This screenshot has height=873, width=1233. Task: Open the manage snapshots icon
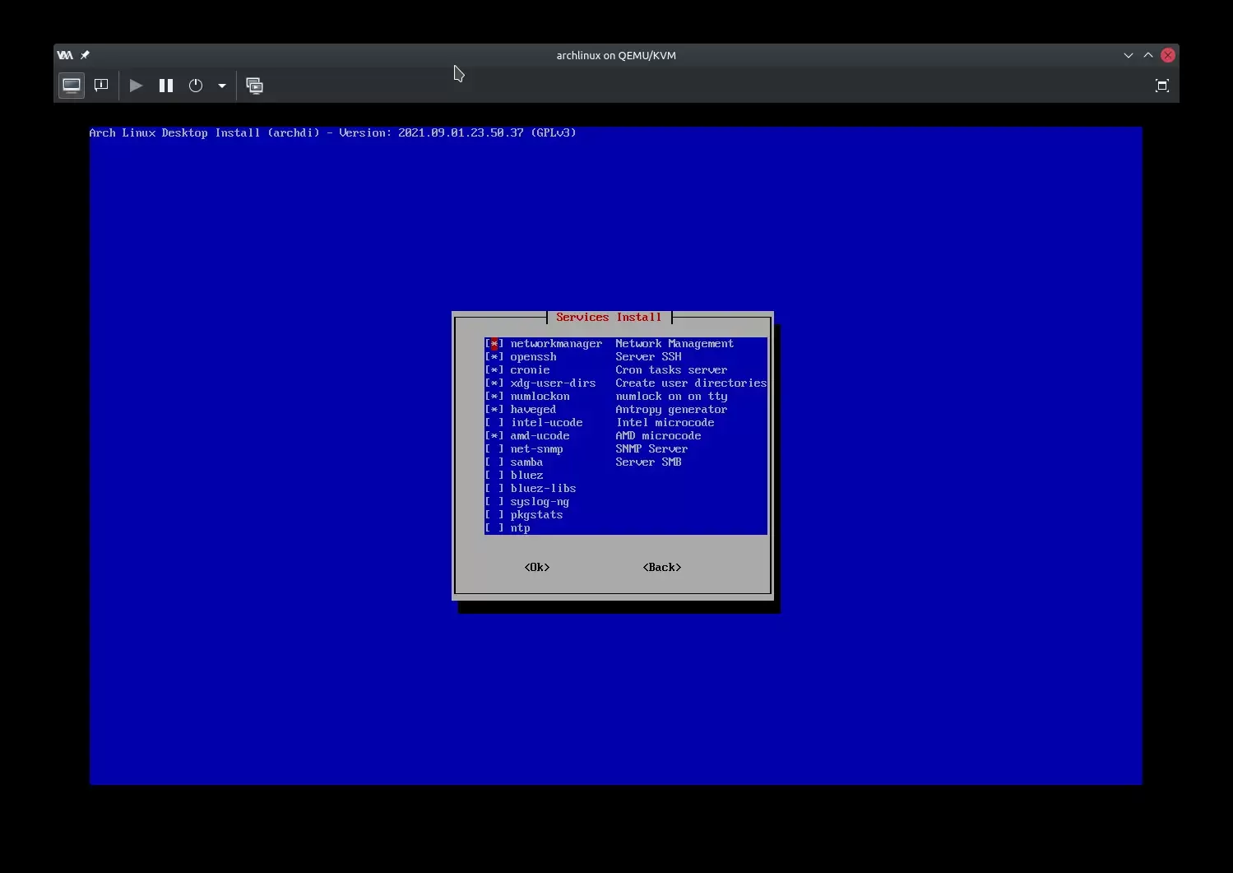point(255,86)
